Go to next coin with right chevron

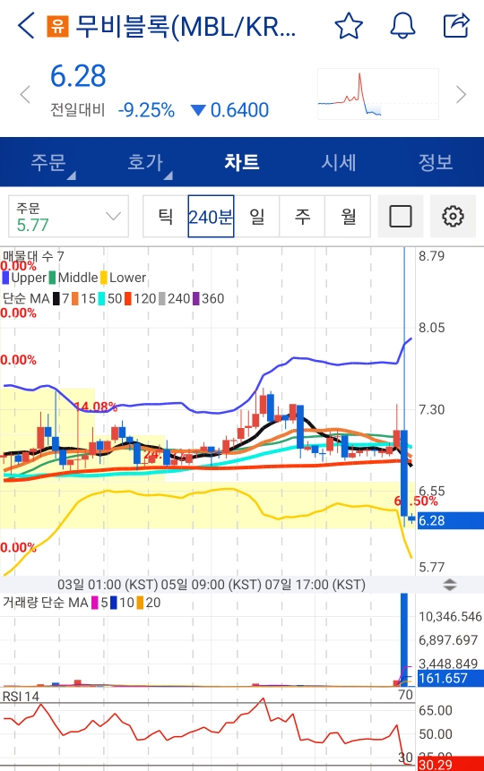coord(461,94)
